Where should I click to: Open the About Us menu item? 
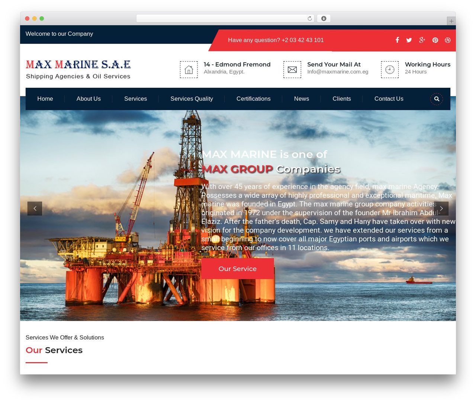coord(89,99)
